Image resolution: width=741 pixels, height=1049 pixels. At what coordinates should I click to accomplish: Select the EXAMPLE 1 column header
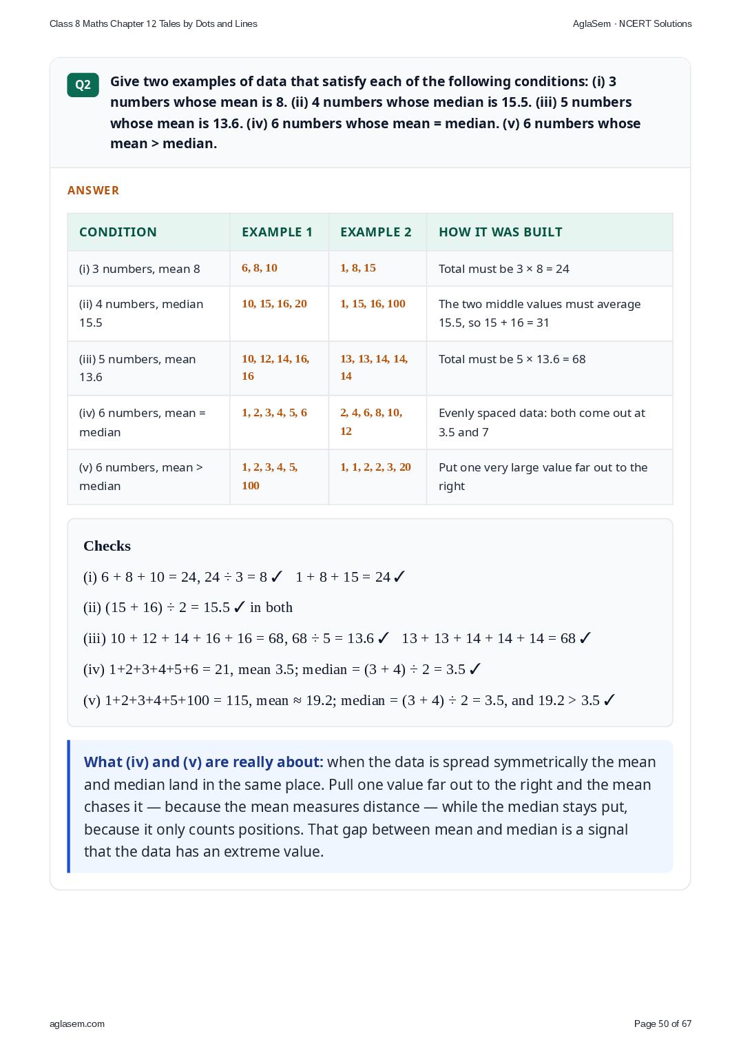click(x=277, y=232)
